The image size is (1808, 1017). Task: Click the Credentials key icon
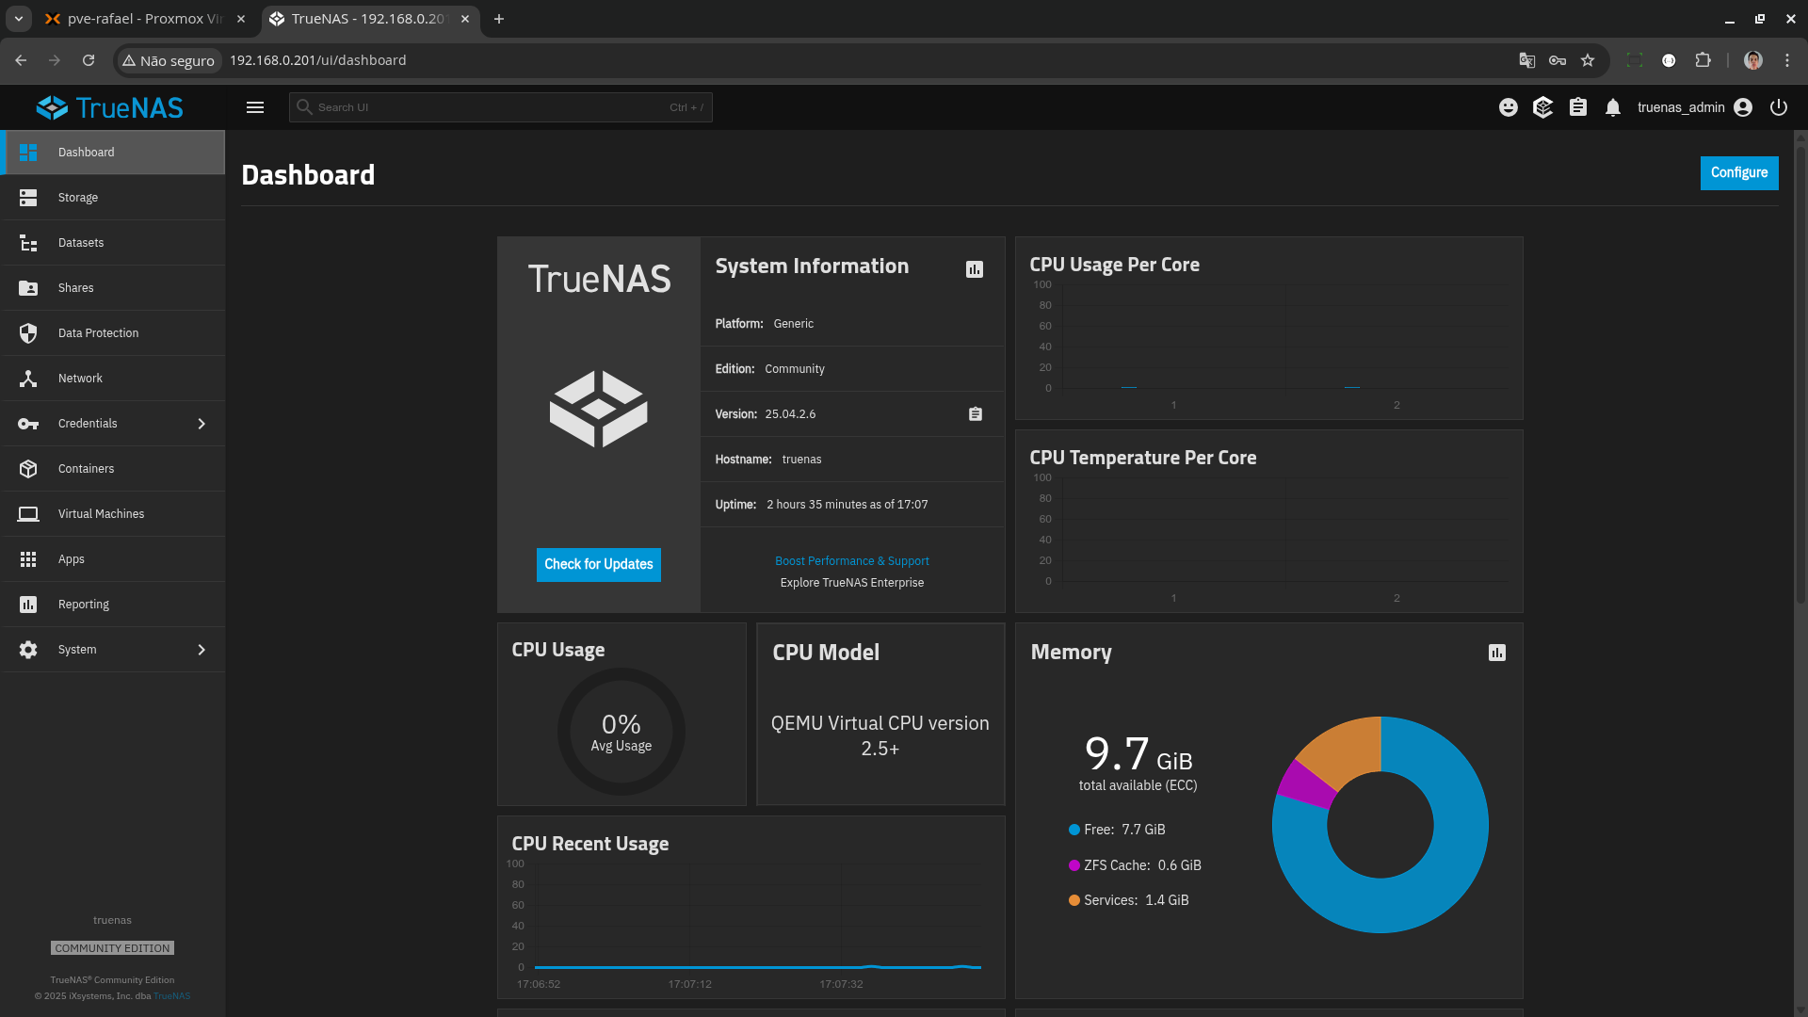point(28,424)
